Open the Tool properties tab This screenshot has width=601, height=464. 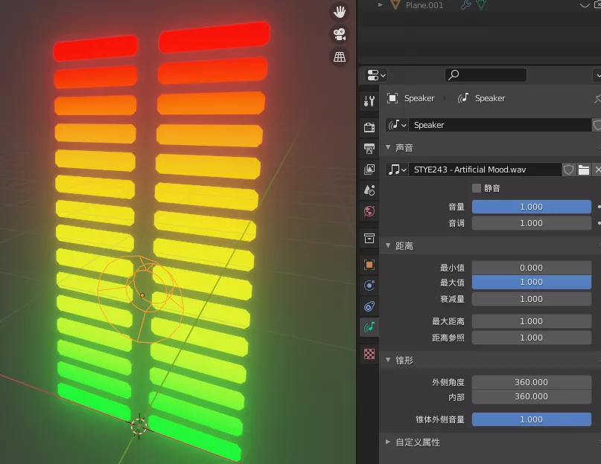[369, 100]
